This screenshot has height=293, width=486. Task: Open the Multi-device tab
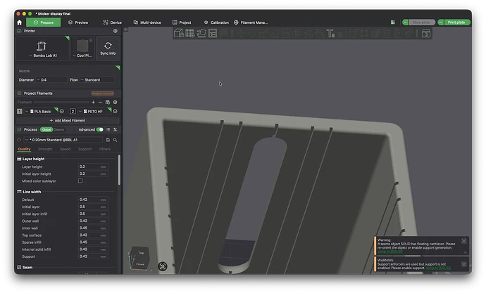point(147,22)
